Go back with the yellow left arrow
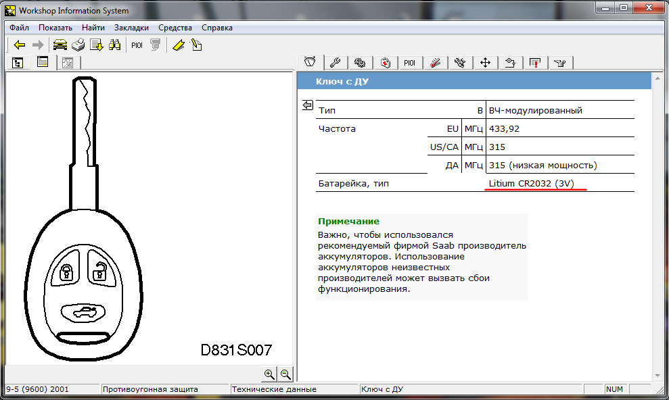This screenshot has width=669, height=400. click(20, 45)
